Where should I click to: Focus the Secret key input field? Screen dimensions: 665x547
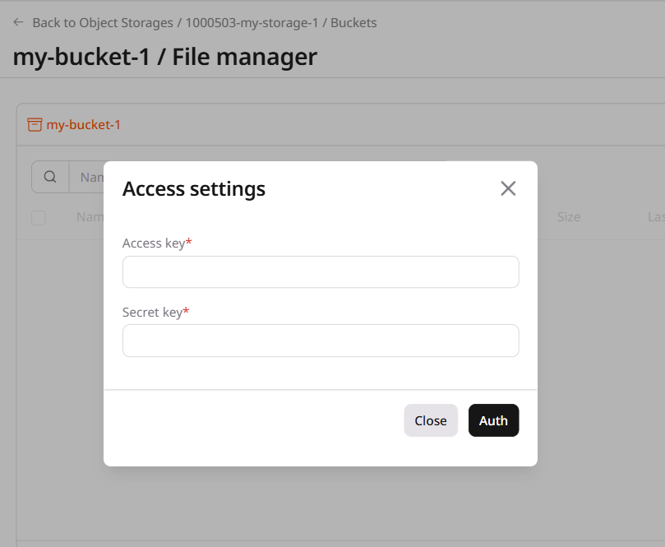pos(321,341)
